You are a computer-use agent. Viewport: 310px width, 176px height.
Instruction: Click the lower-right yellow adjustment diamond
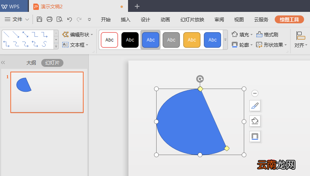[227, 148]
